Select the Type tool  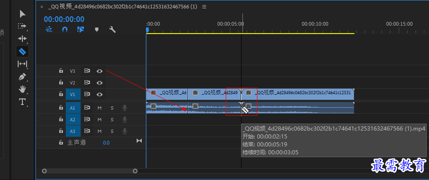click(22, 102)
